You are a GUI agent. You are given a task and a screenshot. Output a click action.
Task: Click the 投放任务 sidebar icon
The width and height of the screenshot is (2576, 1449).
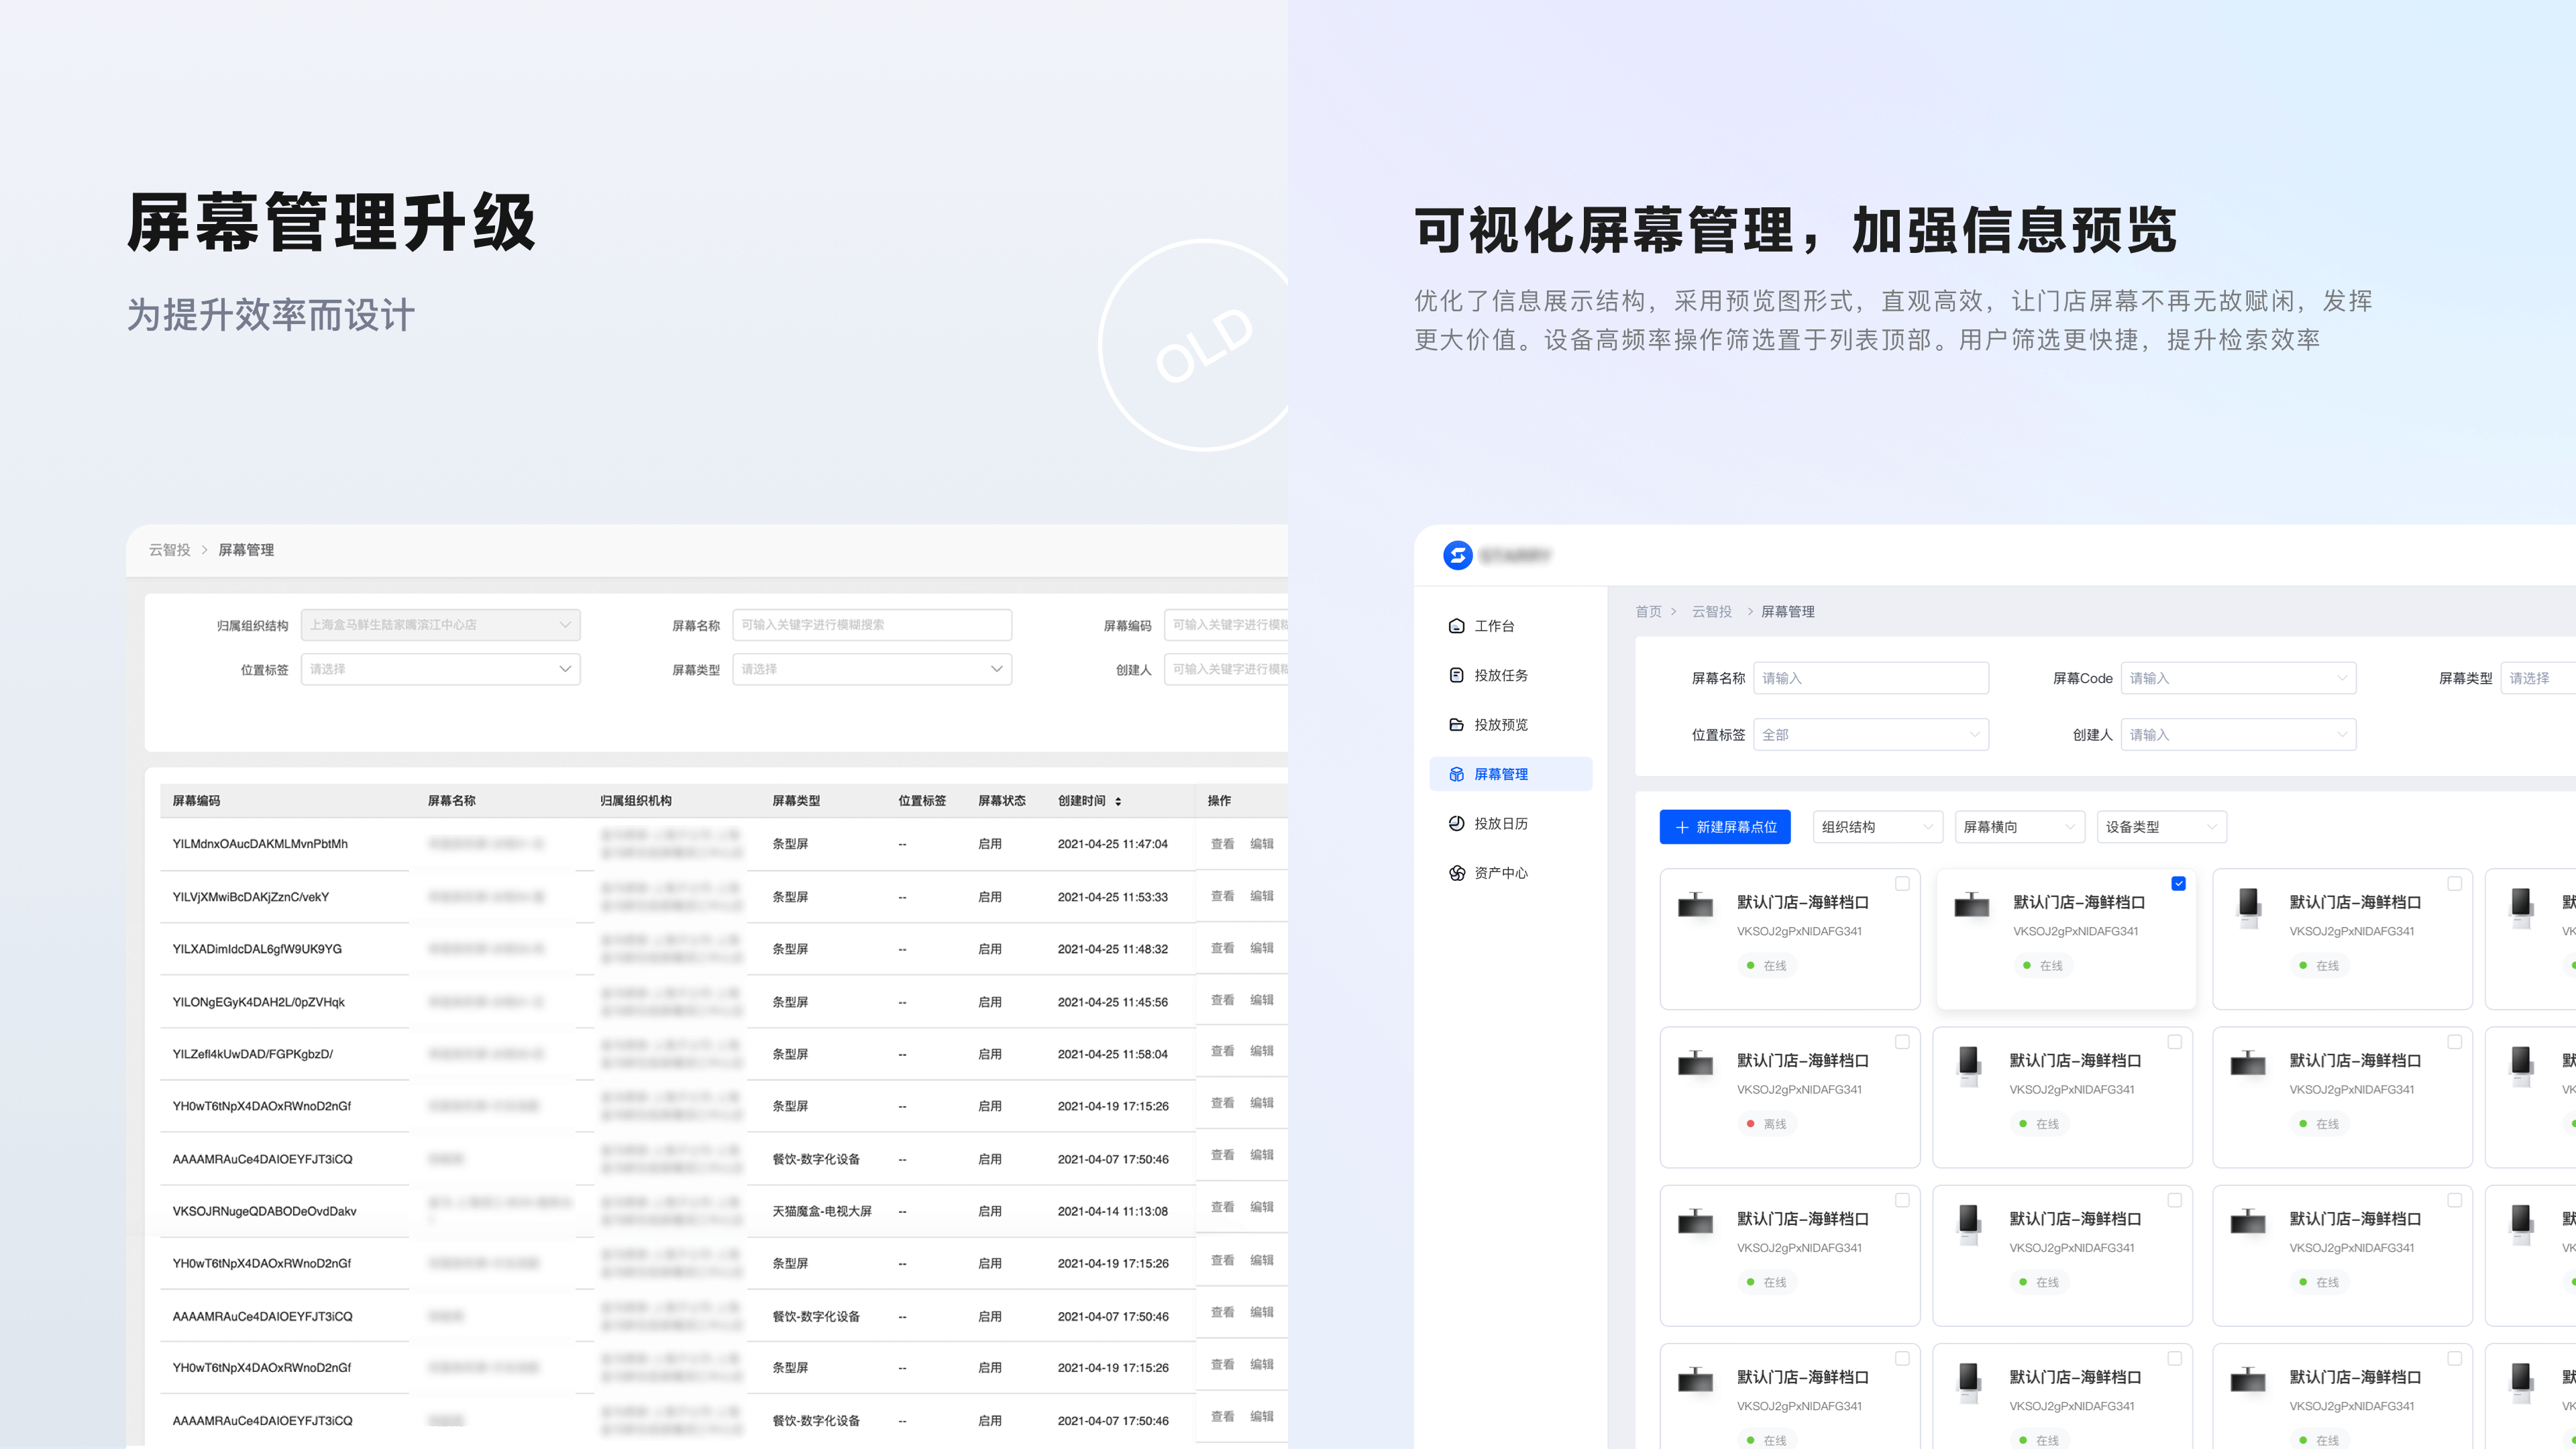tap(1456, 675)
